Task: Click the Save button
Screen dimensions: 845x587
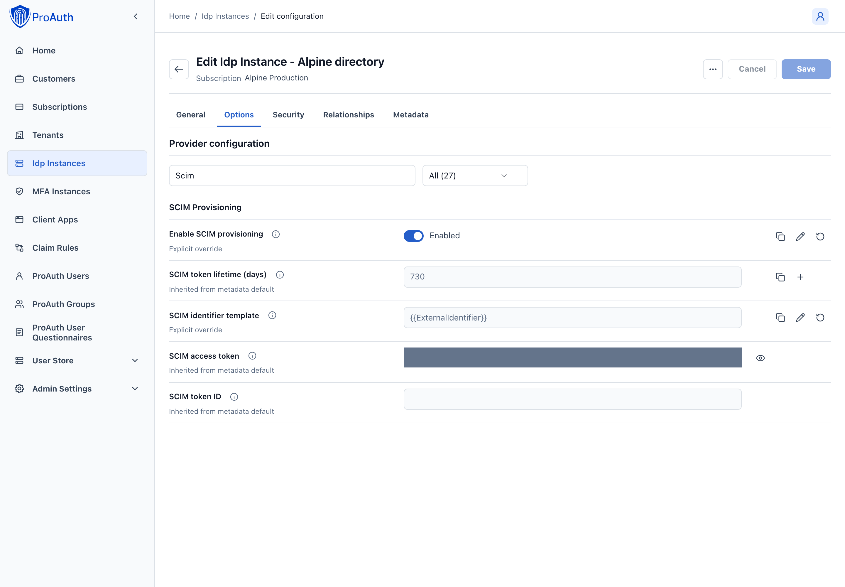Action: pos(806,69)
